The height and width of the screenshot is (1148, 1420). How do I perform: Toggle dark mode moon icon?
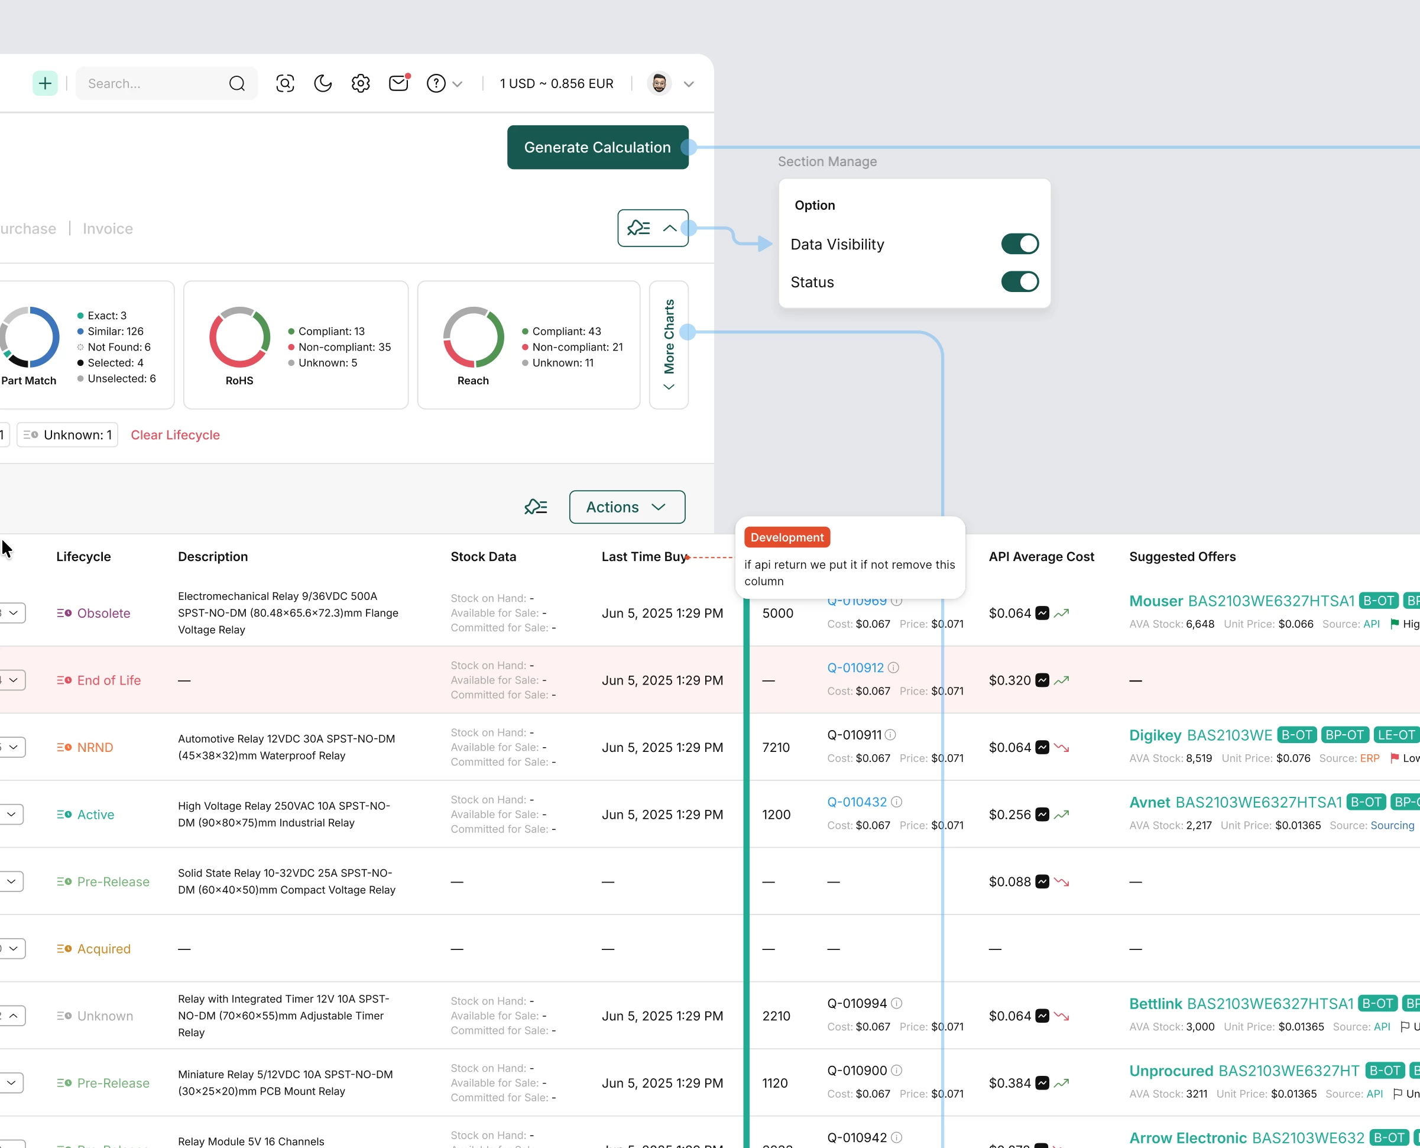pyautogui.click(x=323, y=83)
